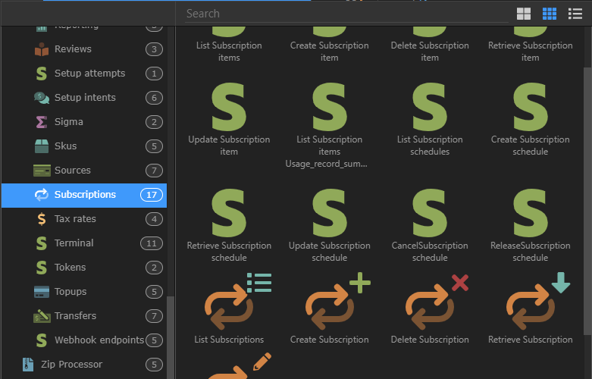Click the Sigma label text

(69, 121)
